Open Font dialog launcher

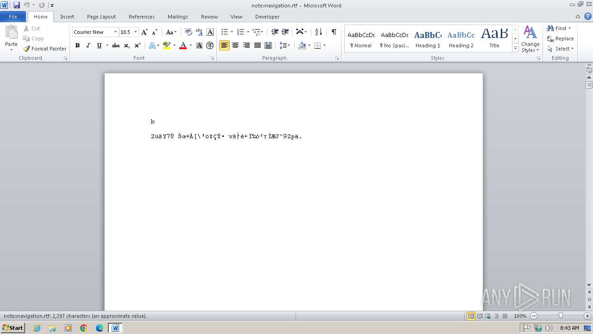213,58
